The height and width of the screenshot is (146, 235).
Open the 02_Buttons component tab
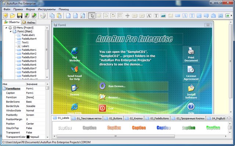[x=113, y=118]
